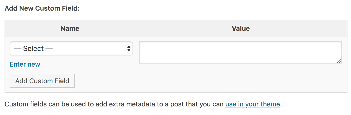Viewport: 351px width, 115px height.
Task: Click the "Add New Custom Field:" heading
Action: (42, 8)
